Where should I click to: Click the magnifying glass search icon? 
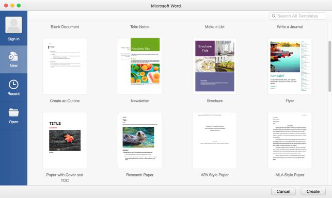274,16
